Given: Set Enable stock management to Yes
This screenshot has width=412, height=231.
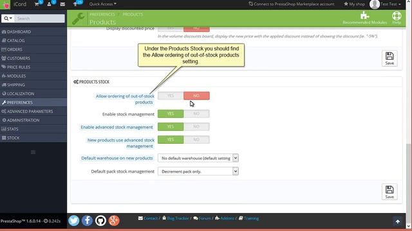Looking at the screenshot, I should click(x=171, y=114).
